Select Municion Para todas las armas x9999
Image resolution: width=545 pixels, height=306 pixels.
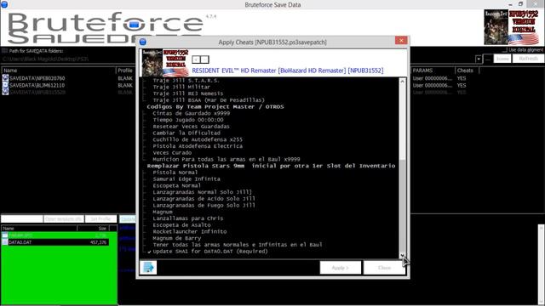[x=227, y=160]
